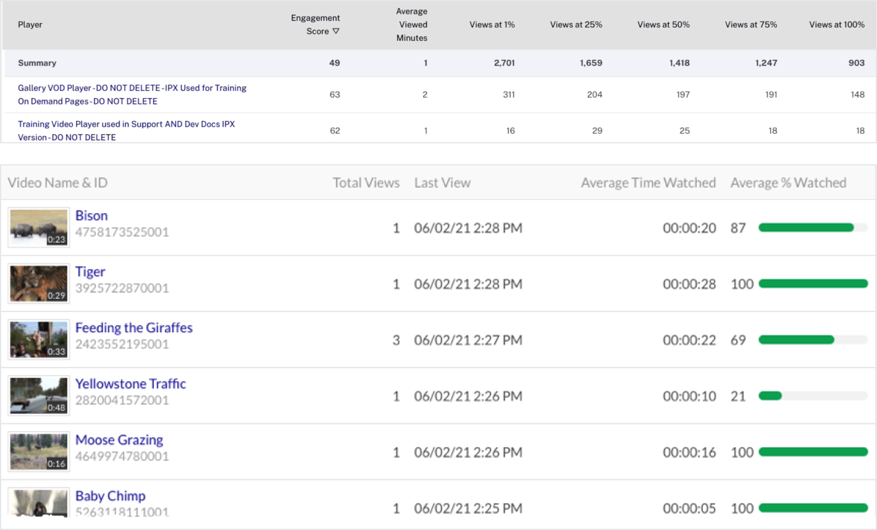The width and height of the screenshot is (877, 530).
Task: Click the Average Viewed Minutes header
Action: (x=412, y=25)
